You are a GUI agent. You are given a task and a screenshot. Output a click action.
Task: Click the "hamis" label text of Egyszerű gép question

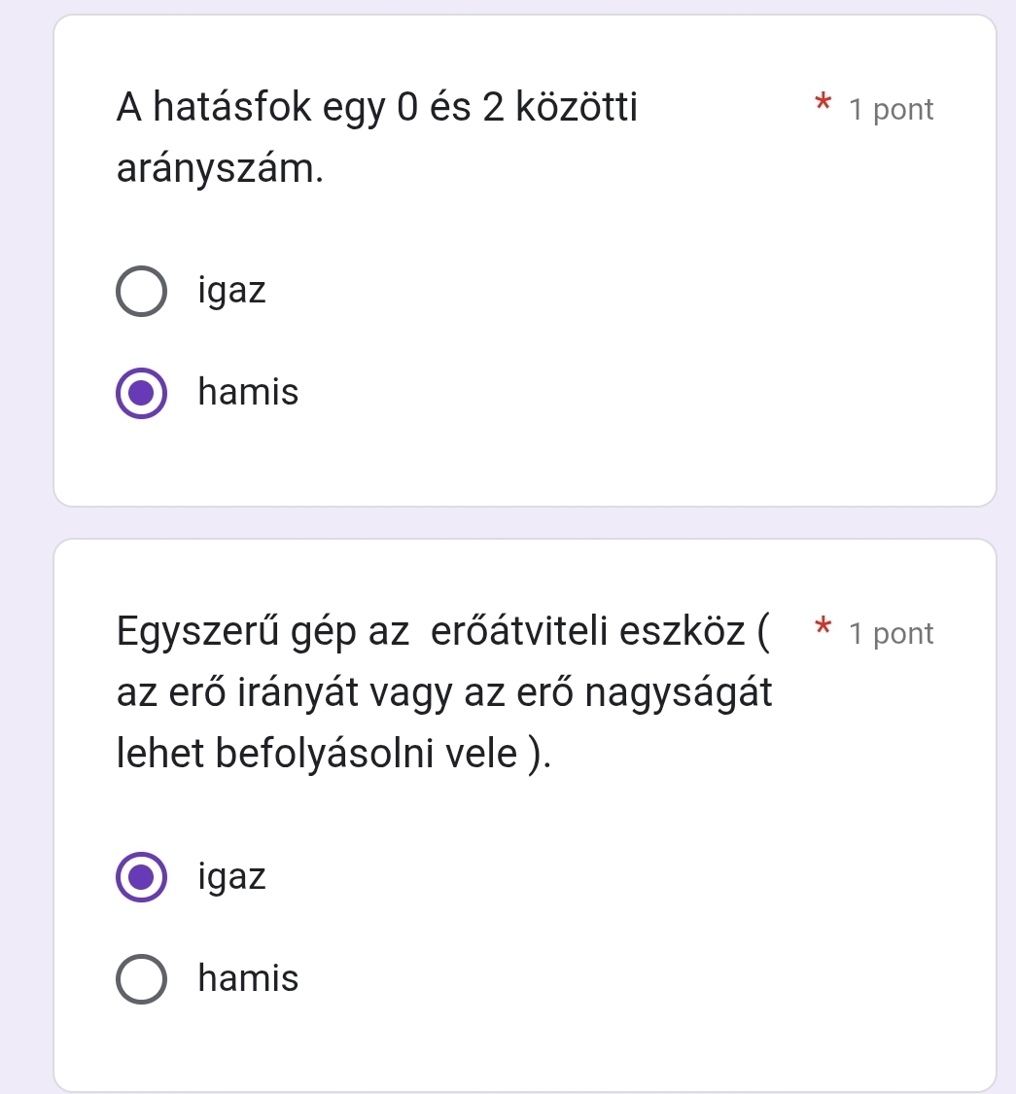tap(248, 979)
